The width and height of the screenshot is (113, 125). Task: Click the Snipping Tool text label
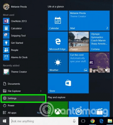(x=18, y=36)
